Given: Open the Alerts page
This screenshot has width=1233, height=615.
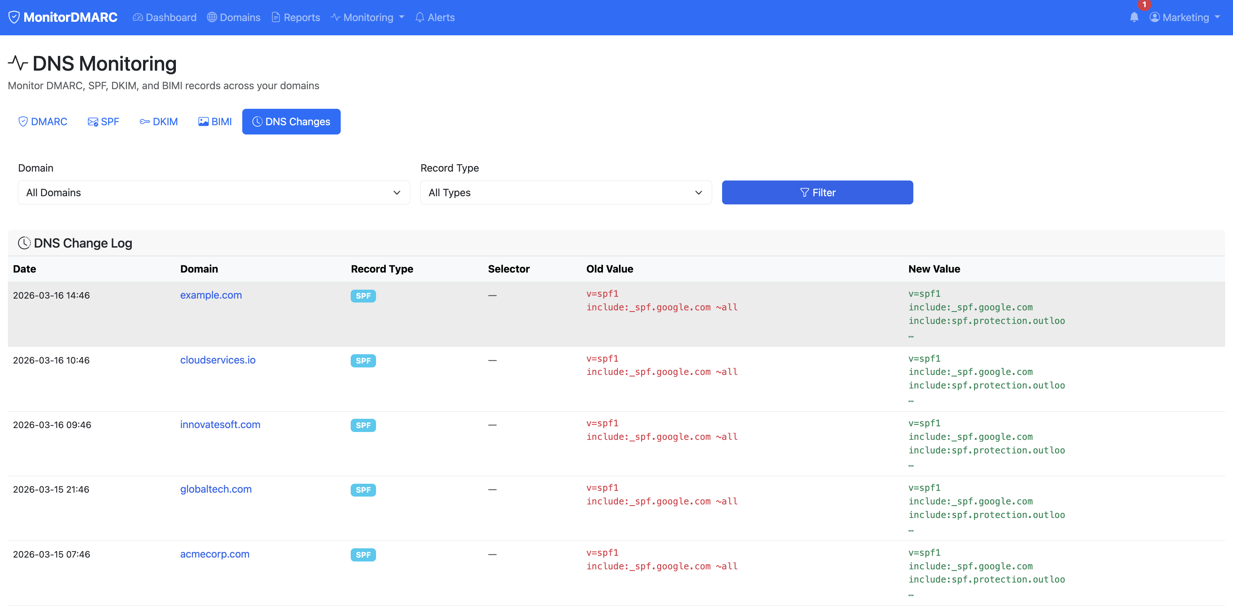Looking at the screenshot, I should tap(435, 17).
